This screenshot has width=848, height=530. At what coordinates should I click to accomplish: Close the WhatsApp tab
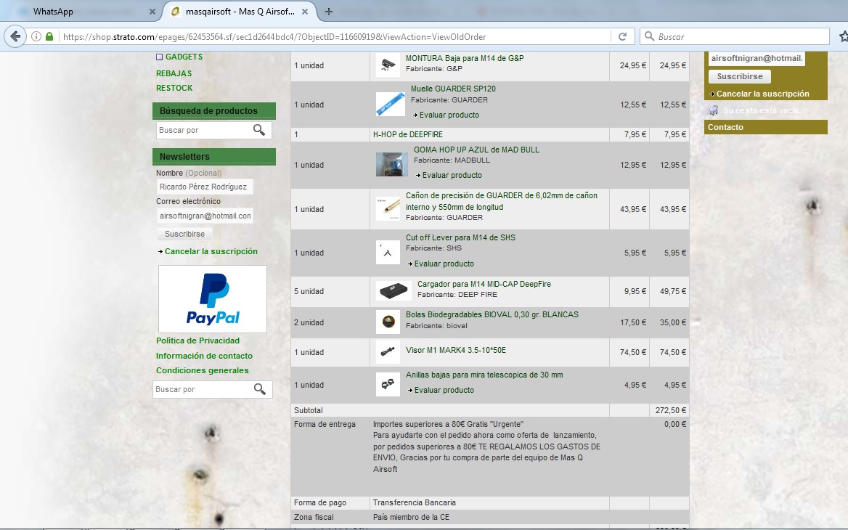tap(152, 12)
